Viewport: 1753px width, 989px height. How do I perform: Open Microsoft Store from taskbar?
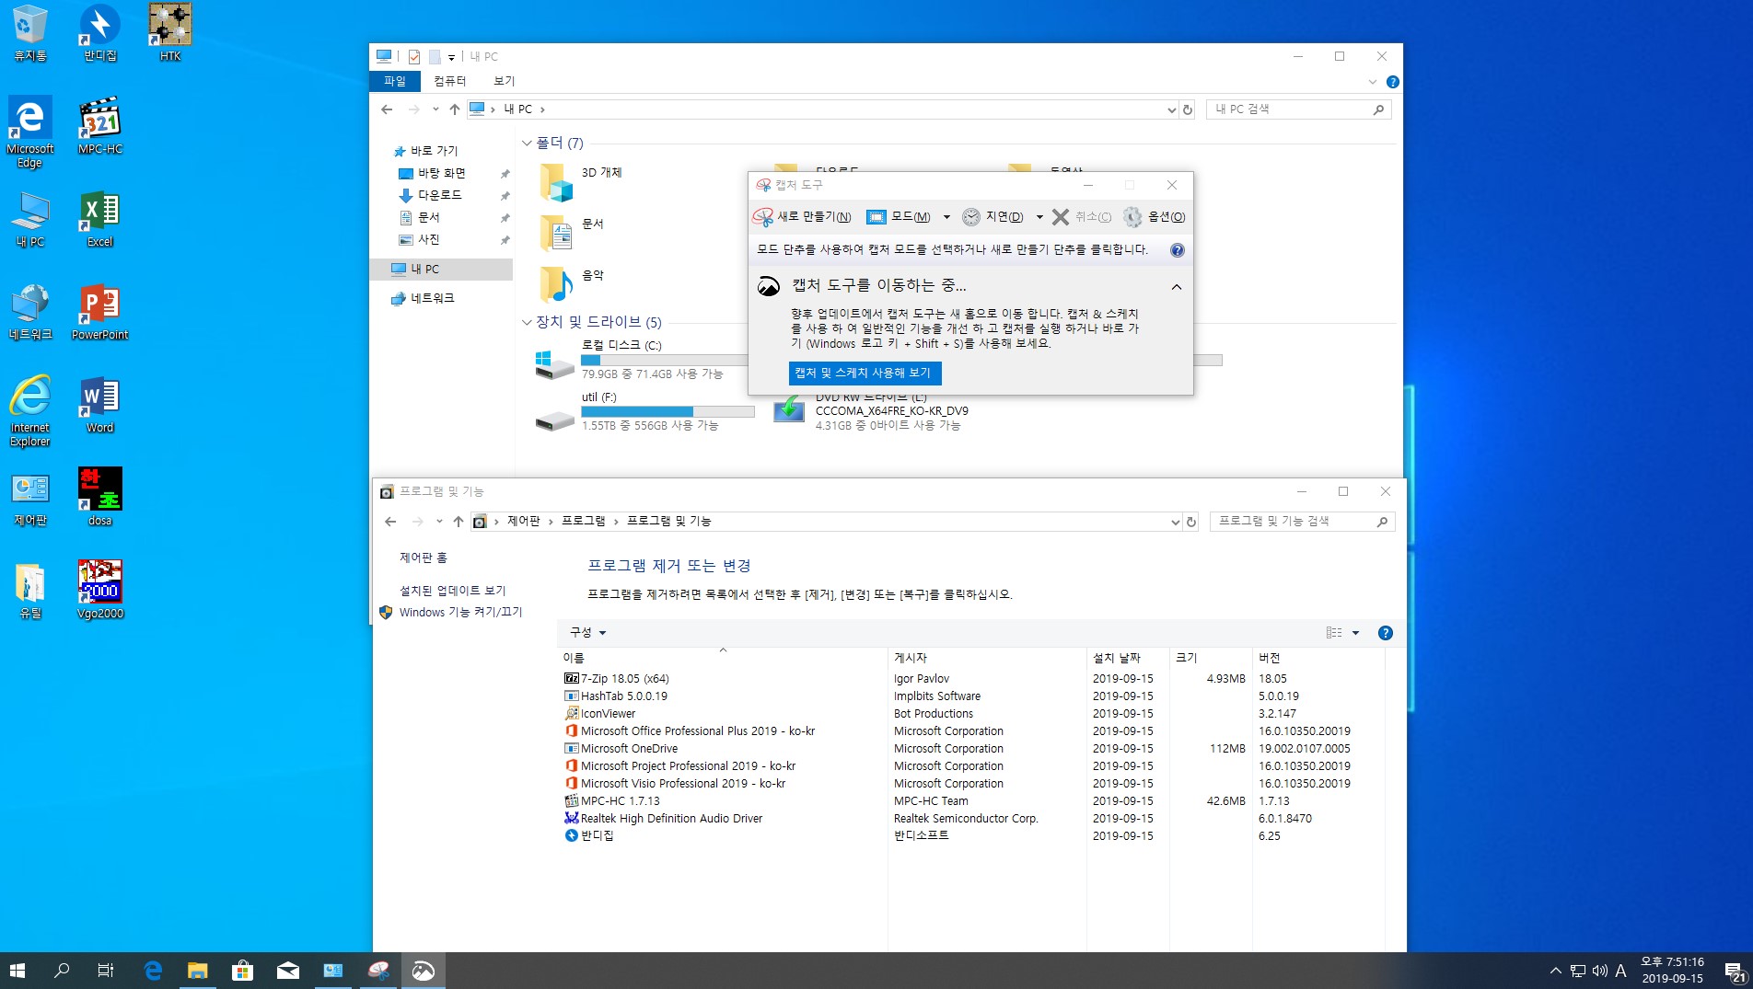click(x=242, y=971)
